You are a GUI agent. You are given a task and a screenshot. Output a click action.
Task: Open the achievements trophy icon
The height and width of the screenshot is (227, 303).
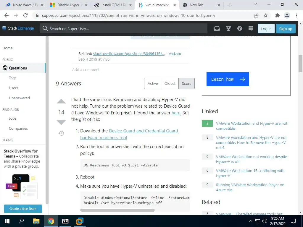(x=228, y=29)
